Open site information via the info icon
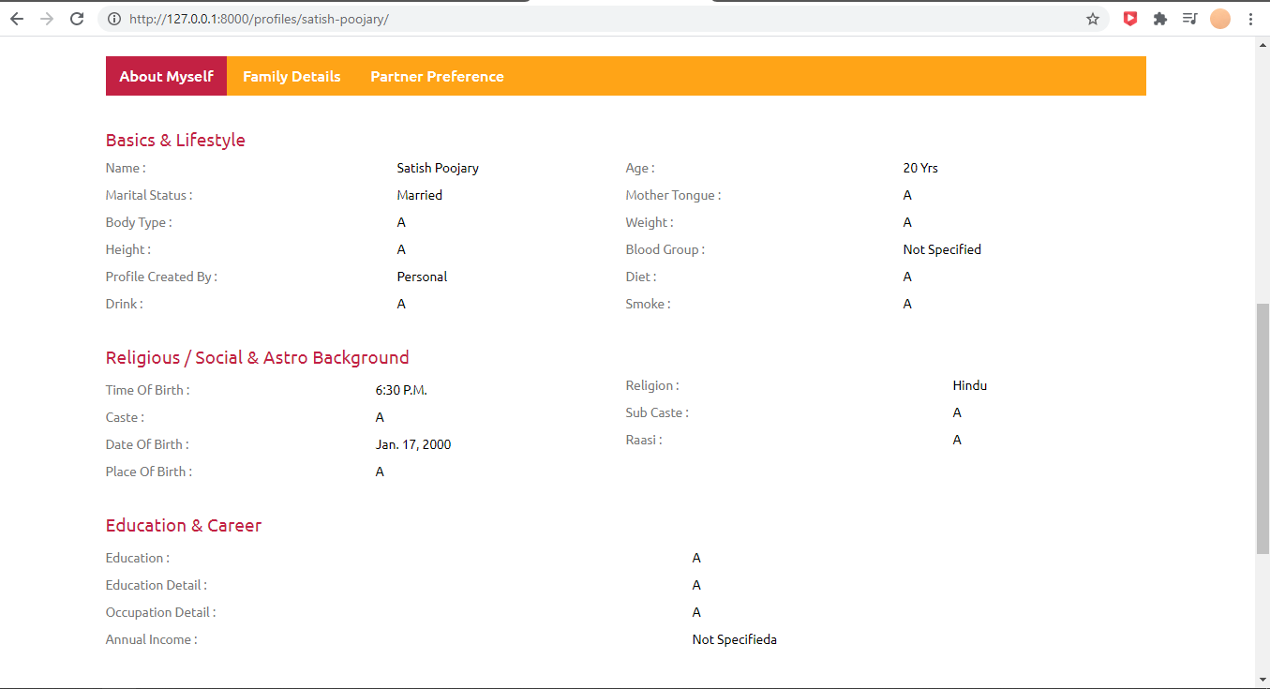1270x689 pixels. (112, 18)
